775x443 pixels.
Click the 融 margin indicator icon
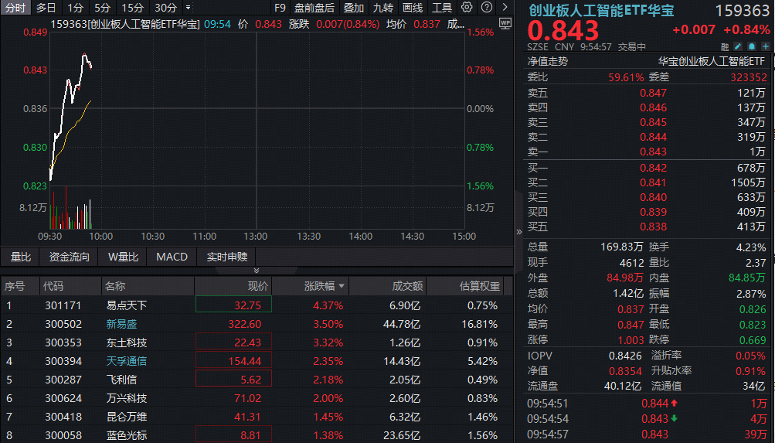point(724,47)
